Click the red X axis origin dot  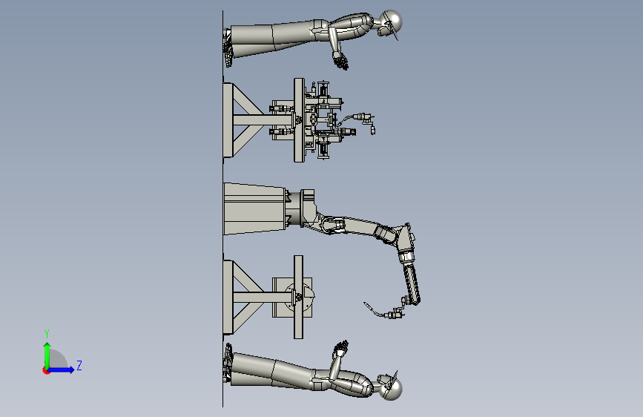[46, 370]
